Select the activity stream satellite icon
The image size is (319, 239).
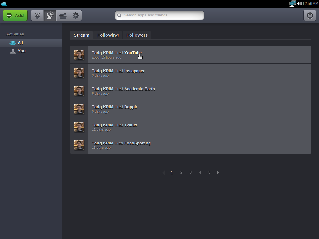(x=50, y=15)
